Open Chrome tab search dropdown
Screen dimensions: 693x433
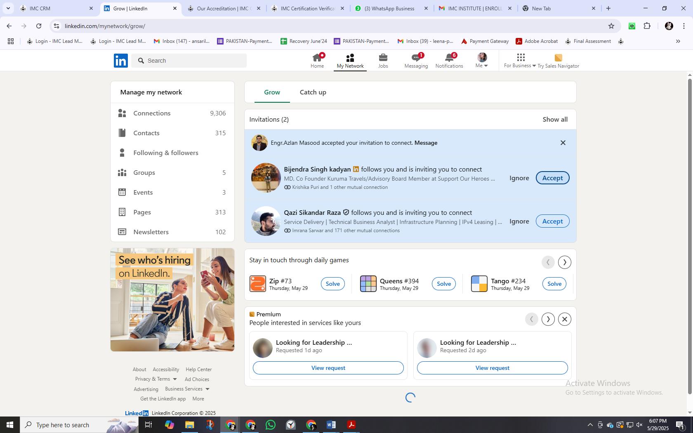coord(8,8)
